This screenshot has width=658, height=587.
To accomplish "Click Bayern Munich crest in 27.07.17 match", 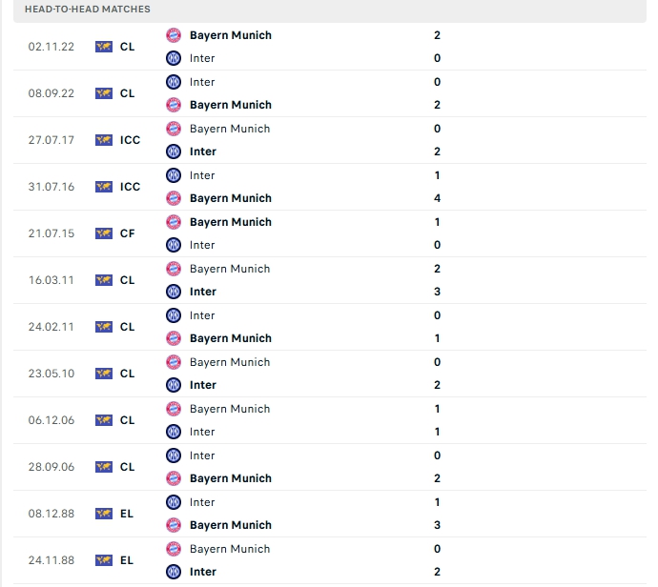I will pyautogui.click(x=174, y=129).
